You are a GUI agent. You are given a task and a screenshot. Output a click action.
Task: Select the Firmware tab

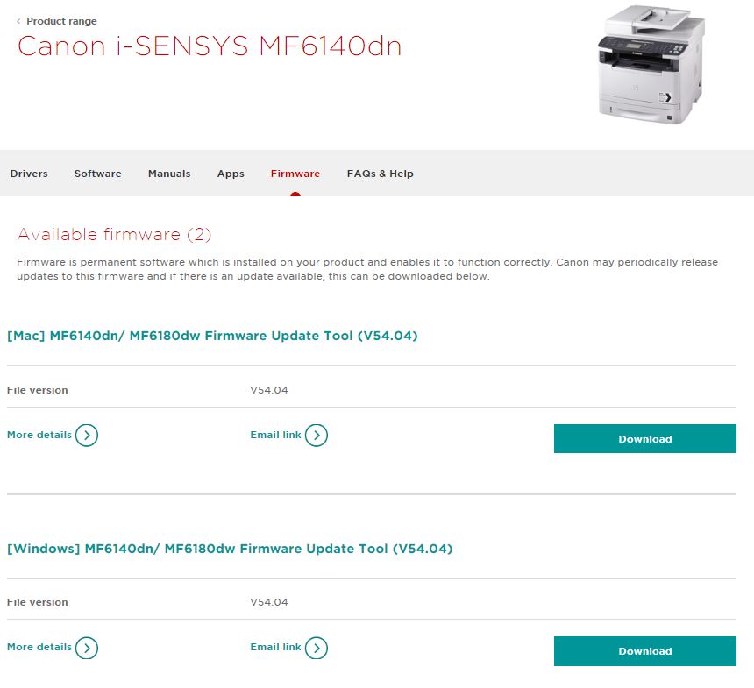tap(295, 174)
